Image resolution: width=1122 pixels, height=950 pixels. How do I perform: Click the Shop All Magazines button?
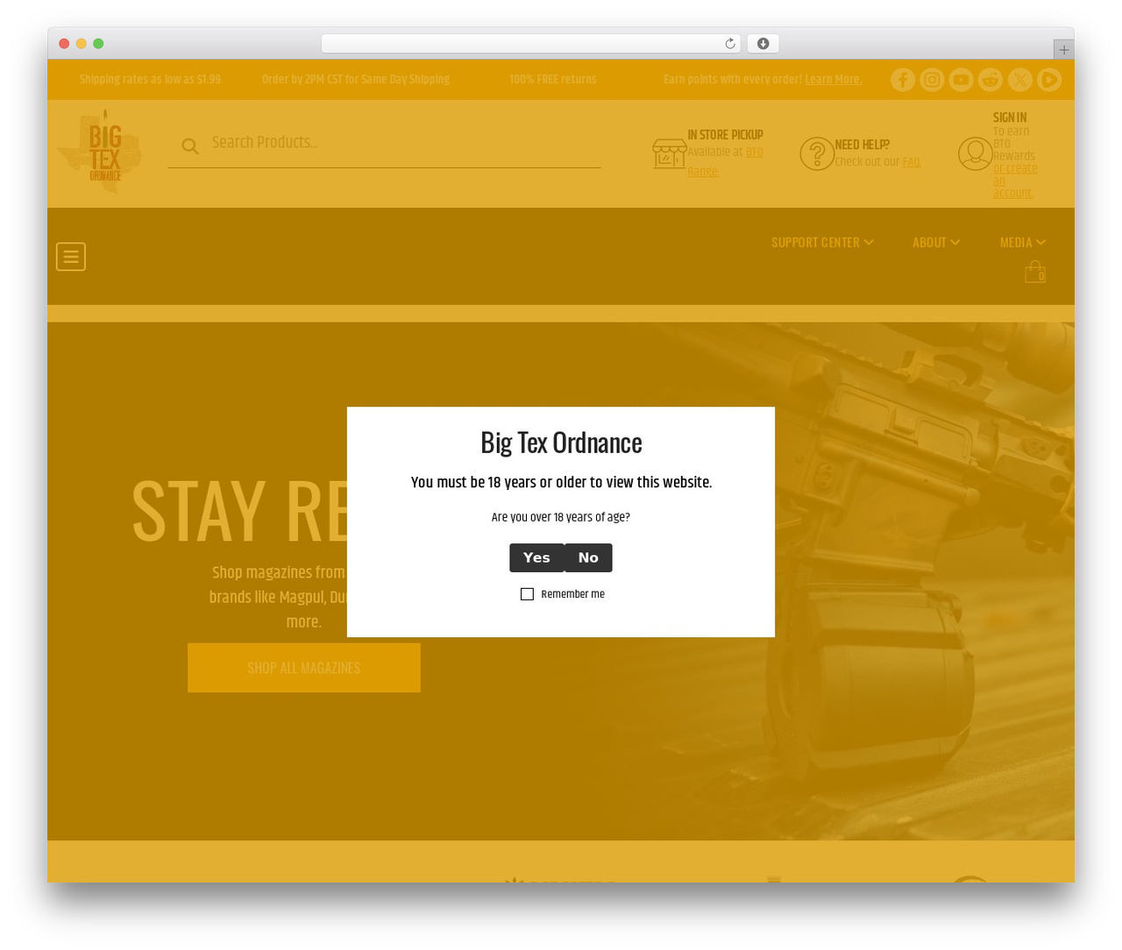(304, 668)
